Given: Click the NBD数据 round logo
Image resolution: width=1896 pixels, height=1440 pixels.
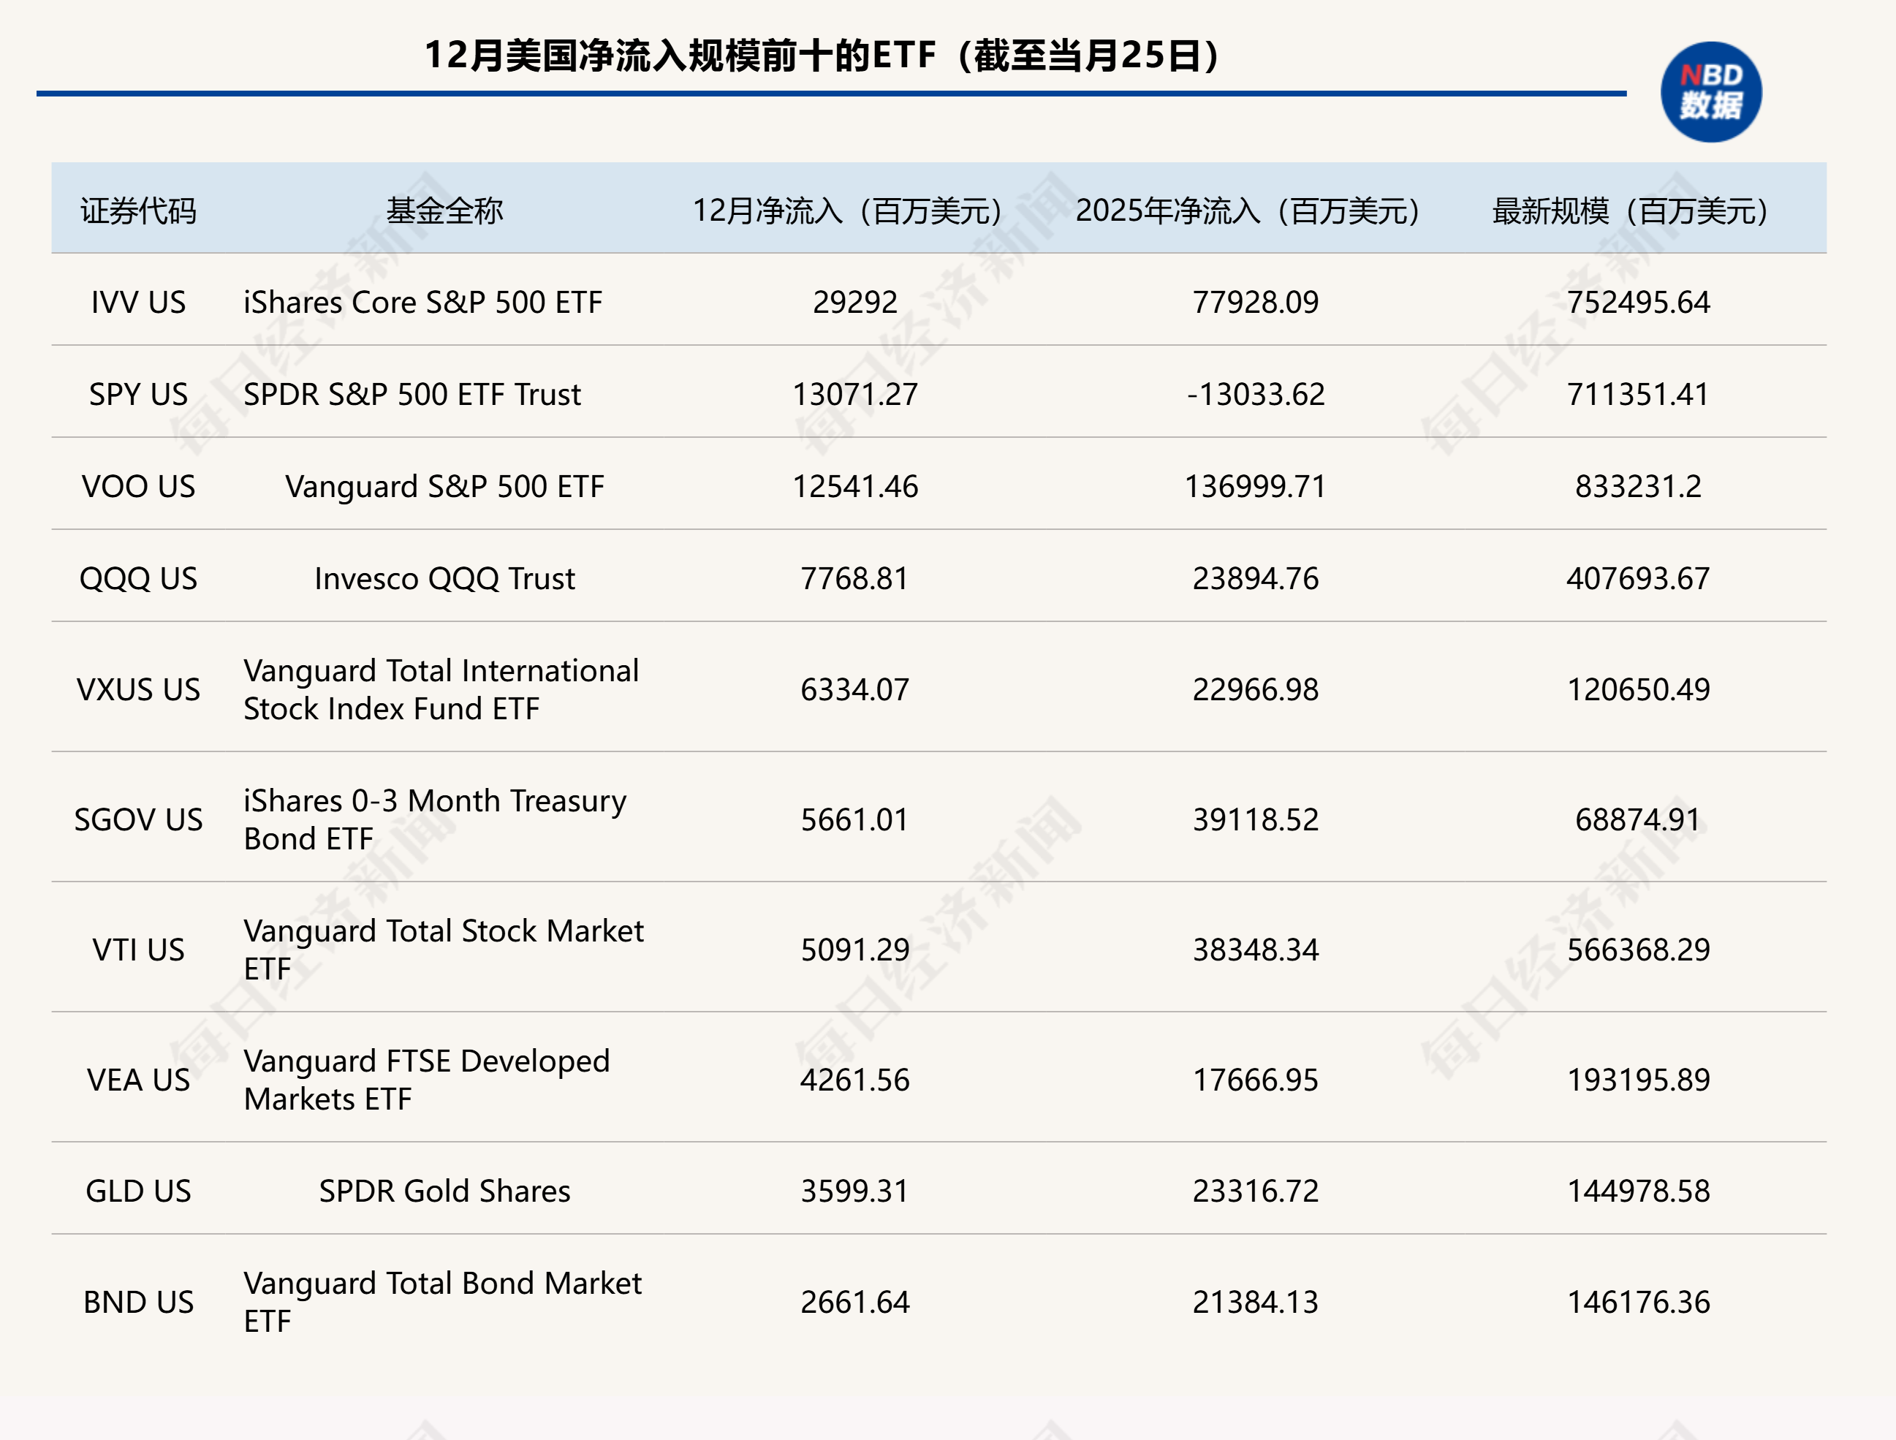Looking at the screenshot, I should [x=1711, y=91].
